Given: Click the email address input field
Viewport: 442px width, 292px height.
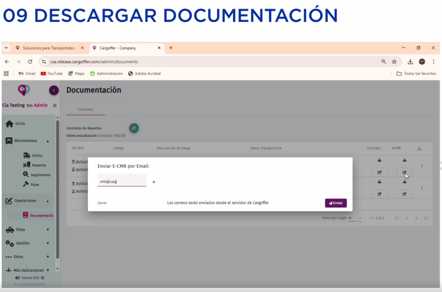Looking at the screenshot, I should [122, 182].
